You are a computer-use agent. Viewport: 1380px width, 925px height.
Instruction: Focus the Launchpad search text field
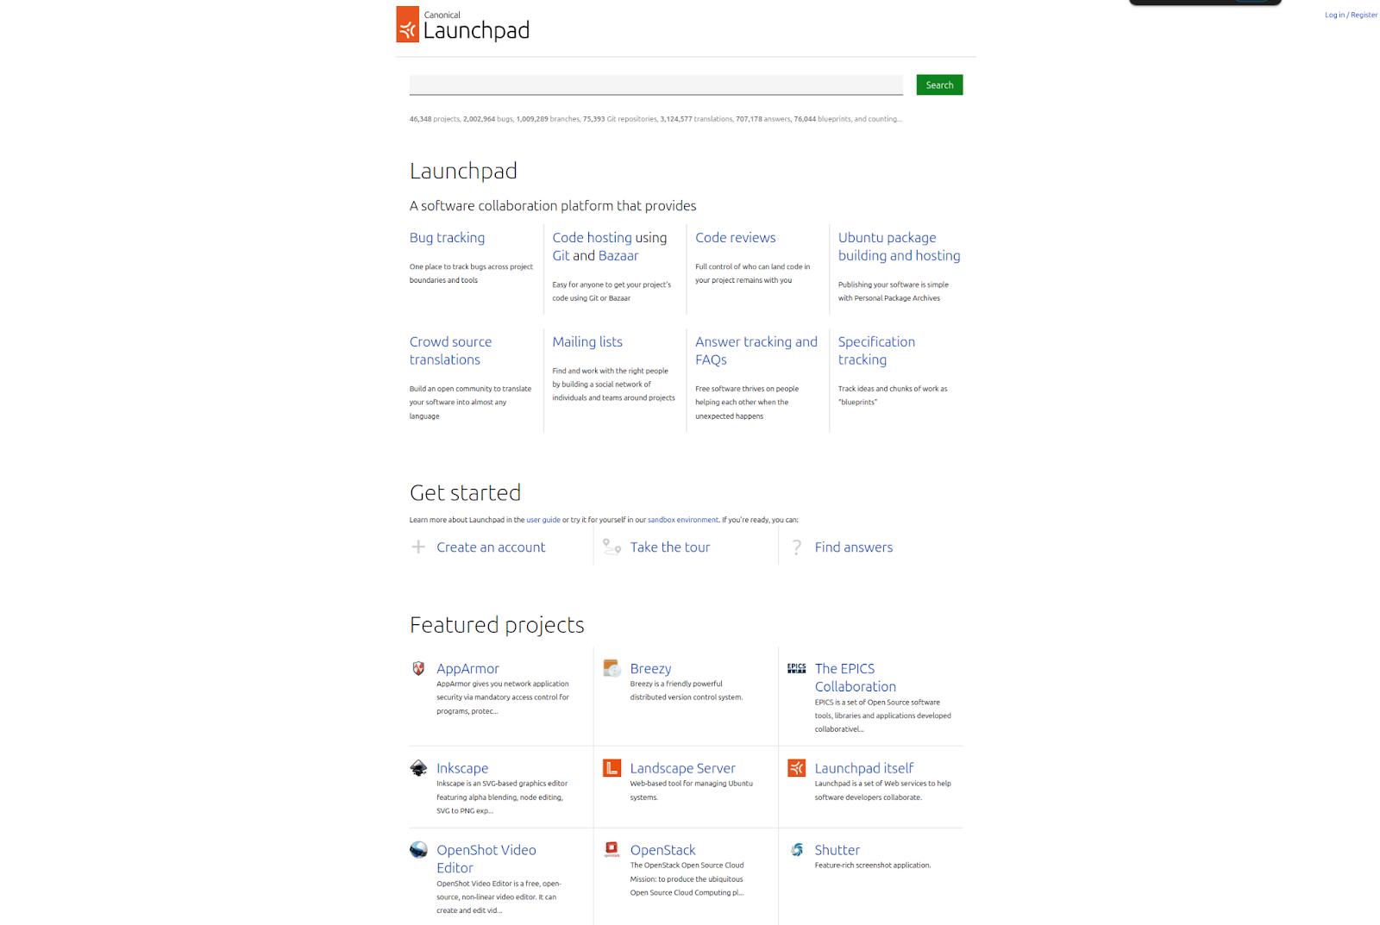[x=655, y=84]
